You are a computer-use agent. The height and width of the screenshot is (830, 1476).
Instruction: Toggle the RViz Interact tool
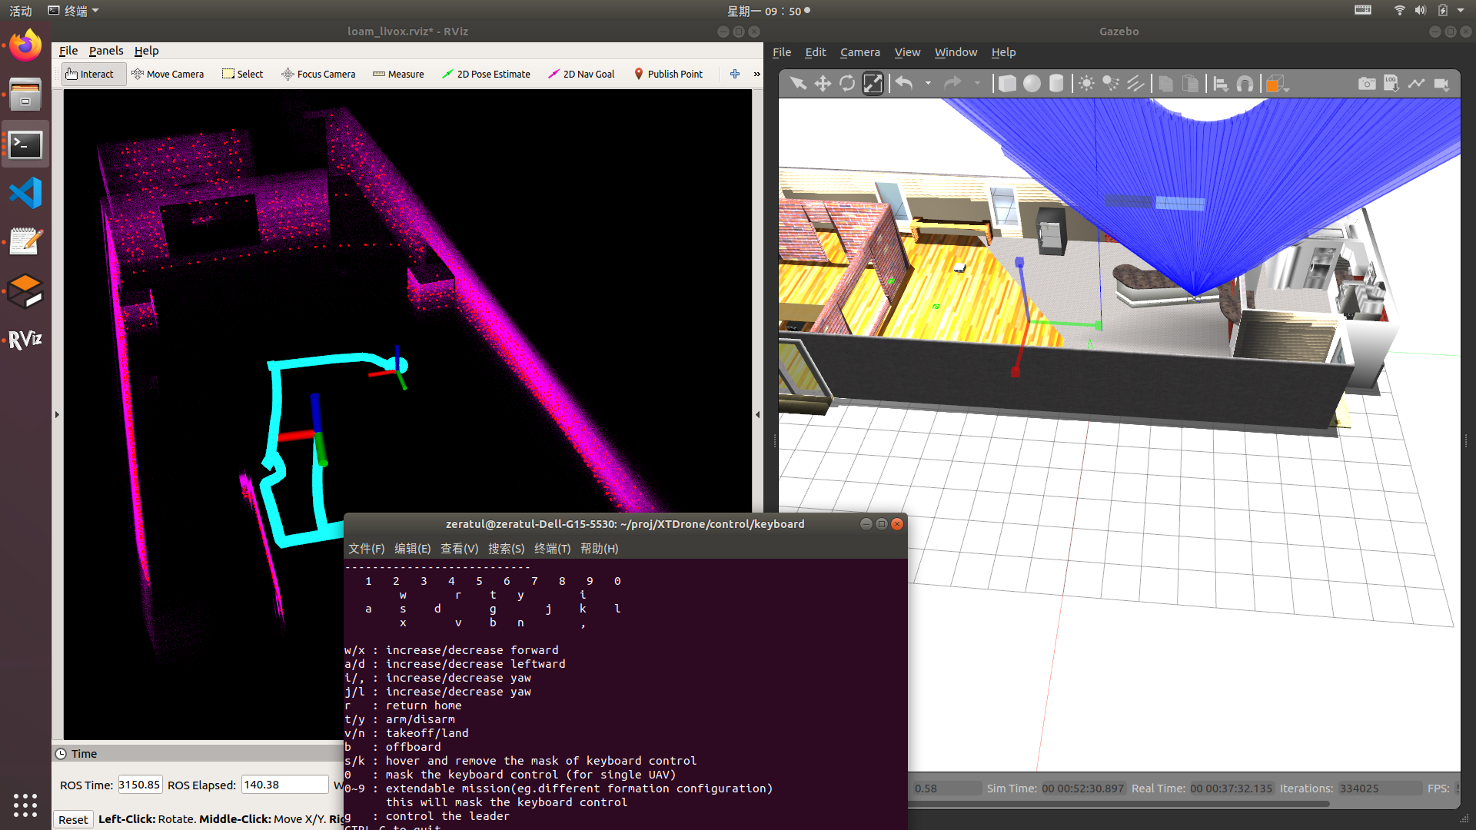tap(91, 74)
